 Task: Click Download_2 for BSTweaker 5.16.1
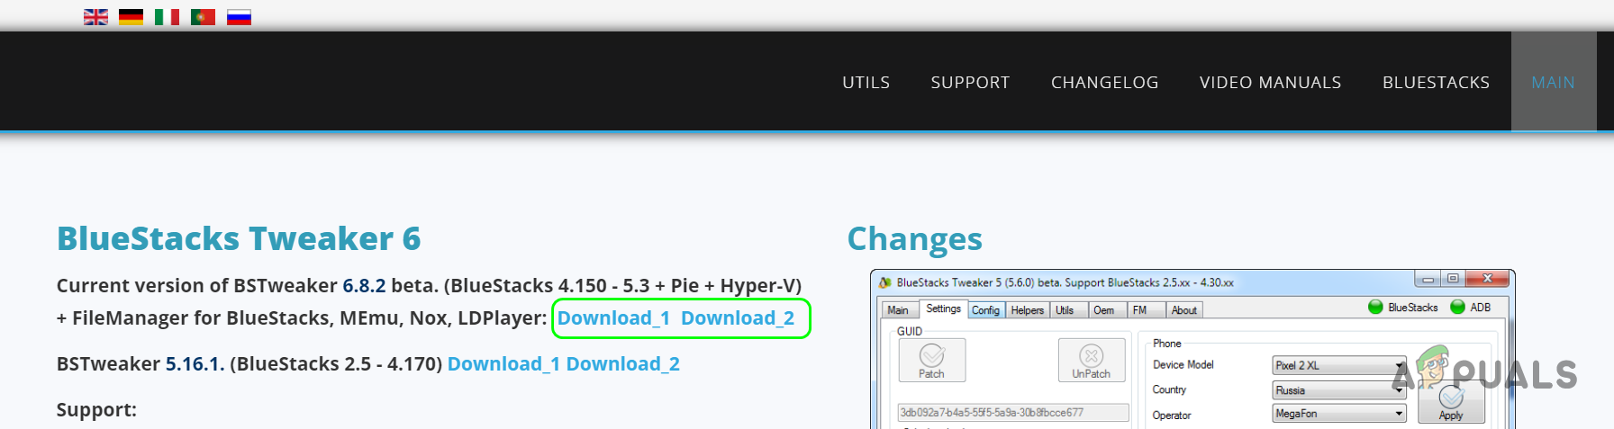pos(623,364)
